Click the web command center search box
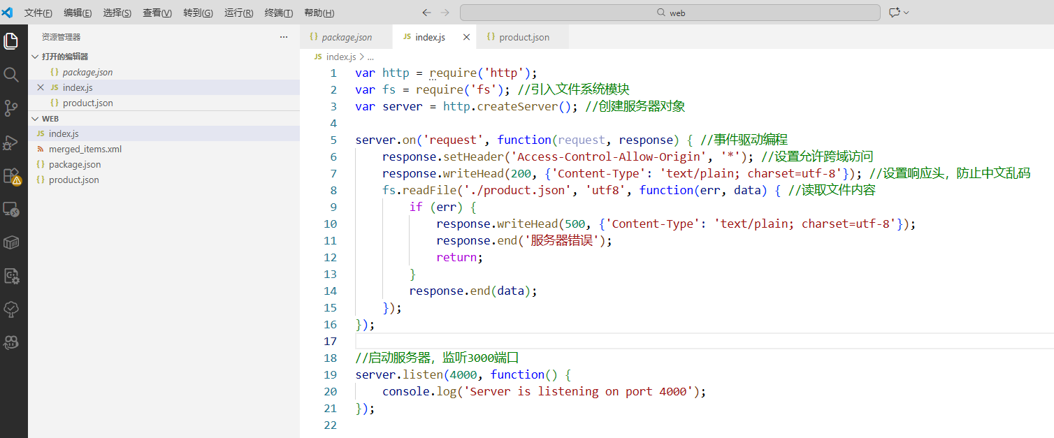 tap(670, 13)
